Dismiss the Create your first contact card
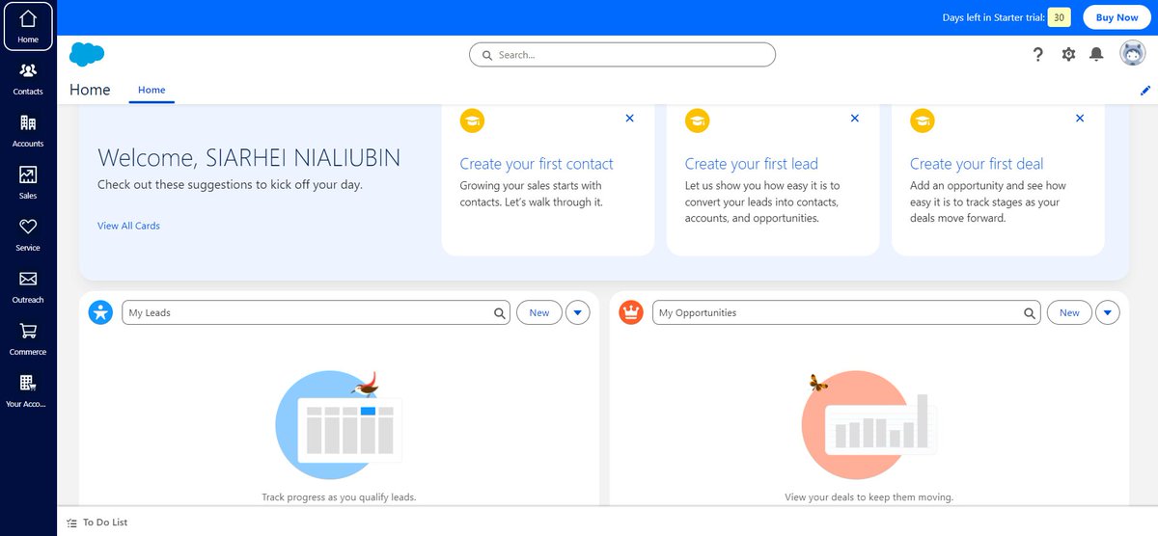This screenshot has width=1158, height=536. 630,118
